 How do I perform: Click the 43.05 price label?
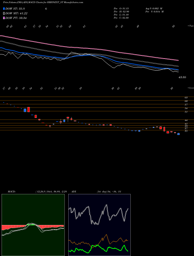click(182, 77)
